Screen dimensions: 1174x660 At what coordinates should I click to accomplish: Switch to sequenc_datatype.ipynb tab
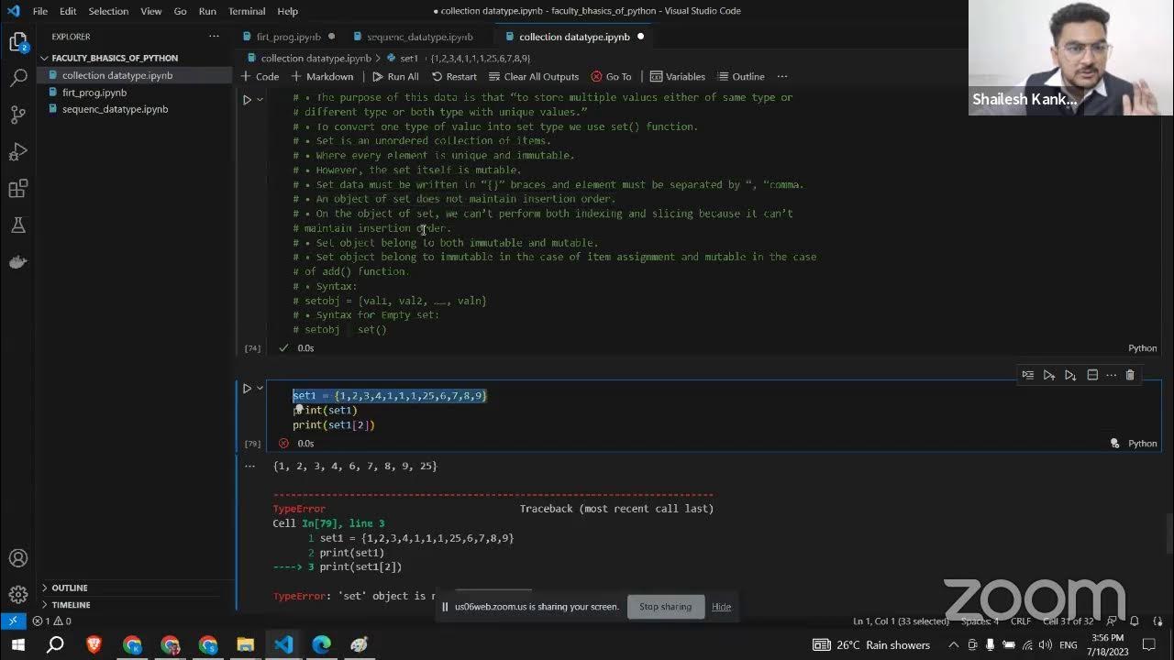click(x=420, y=37)
